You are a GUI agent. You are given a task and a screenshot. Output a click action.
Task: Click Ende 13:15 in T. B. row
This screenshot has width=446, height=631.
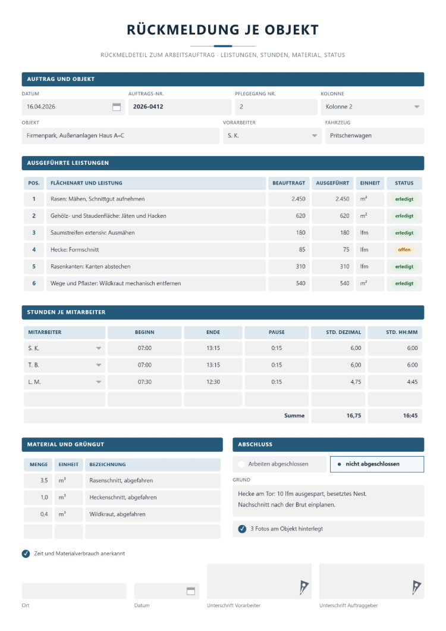click(213, 366)
